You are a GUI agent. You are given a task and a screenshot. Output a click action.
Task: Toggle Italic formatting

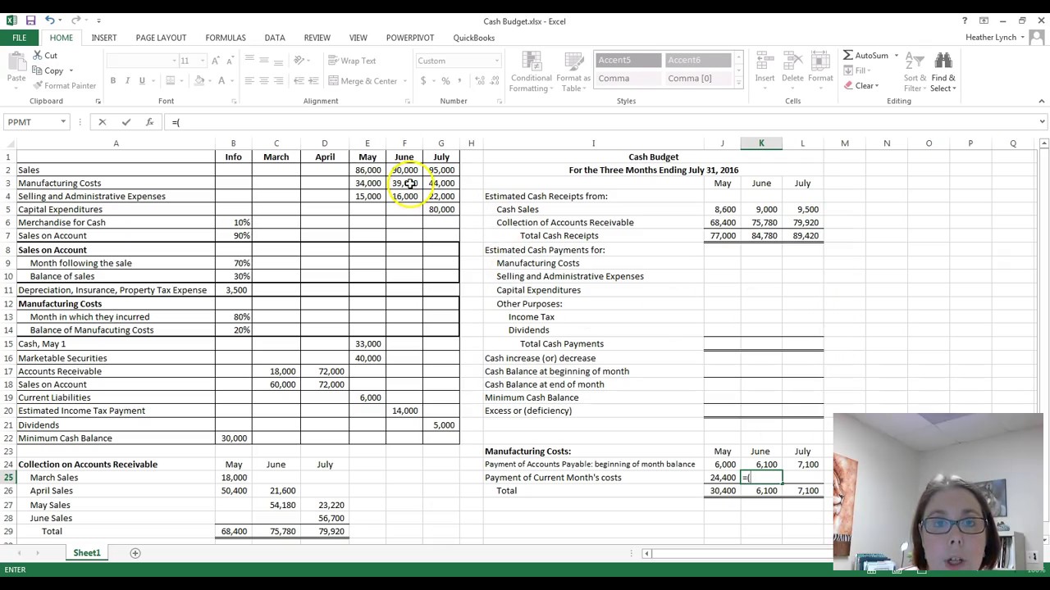pyautogui.click(x=128, y=80)
